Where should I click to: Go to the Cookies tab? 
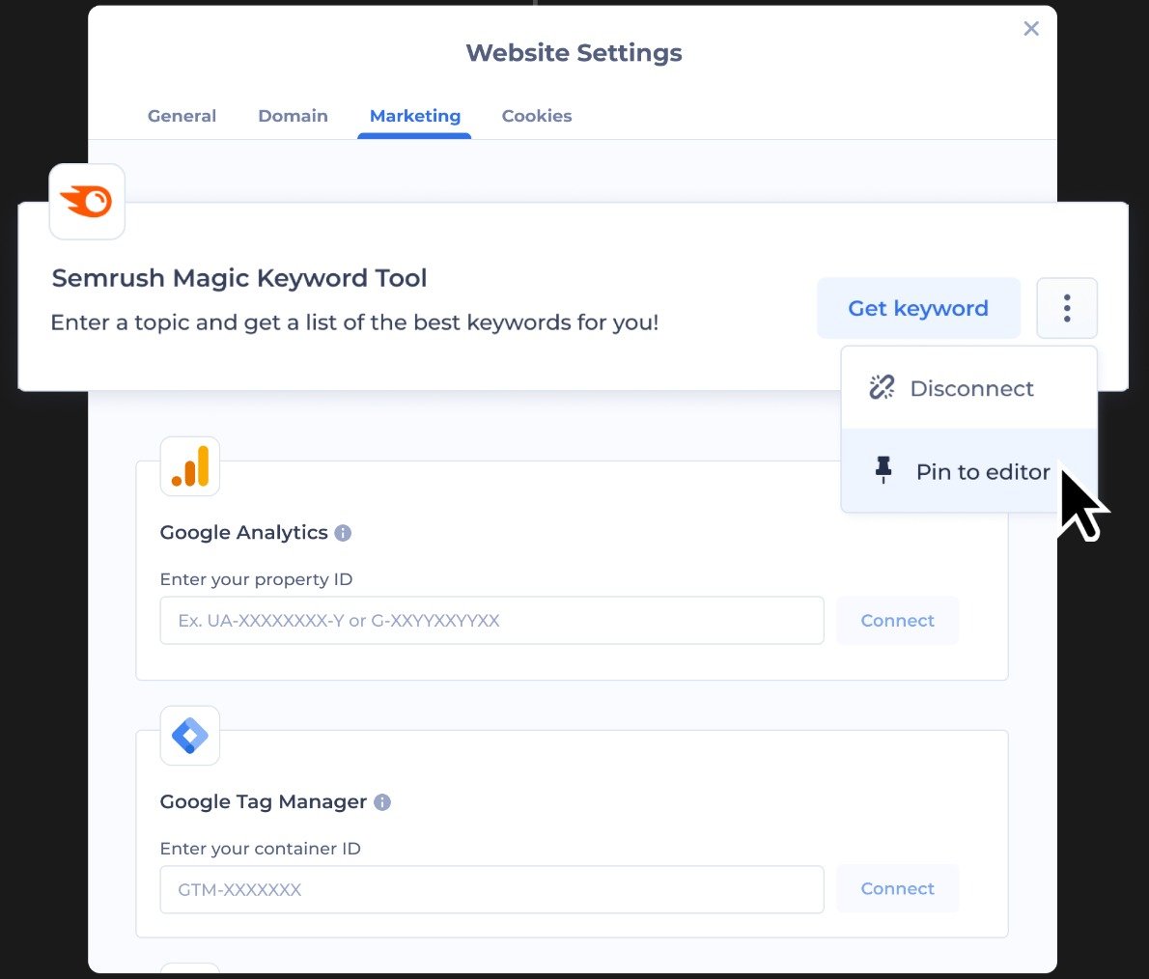[x=537, y=116]
